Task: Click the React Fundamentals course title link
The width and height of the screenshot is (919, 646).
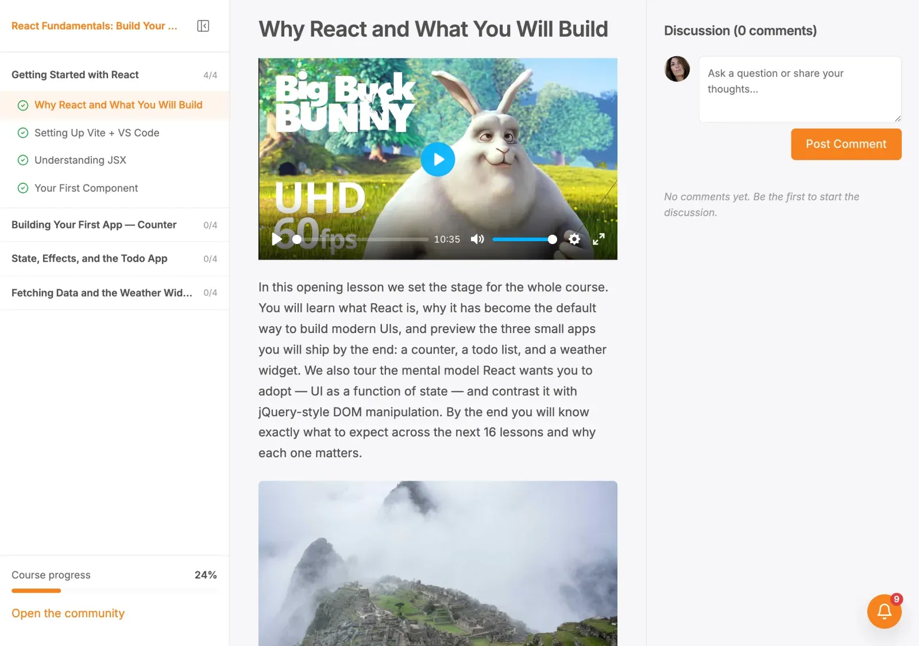Action: tap(94, 26)
